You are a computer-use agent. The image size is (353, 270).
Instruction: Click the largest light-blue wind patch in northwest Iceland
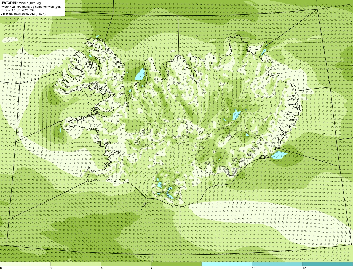point(140,75)
